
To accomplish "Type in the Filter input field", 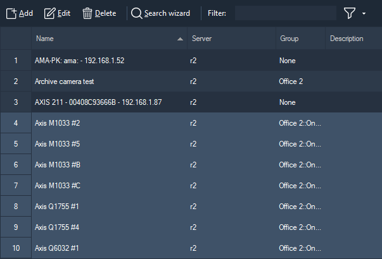I will pyautogui.click(x=285, y=13).
